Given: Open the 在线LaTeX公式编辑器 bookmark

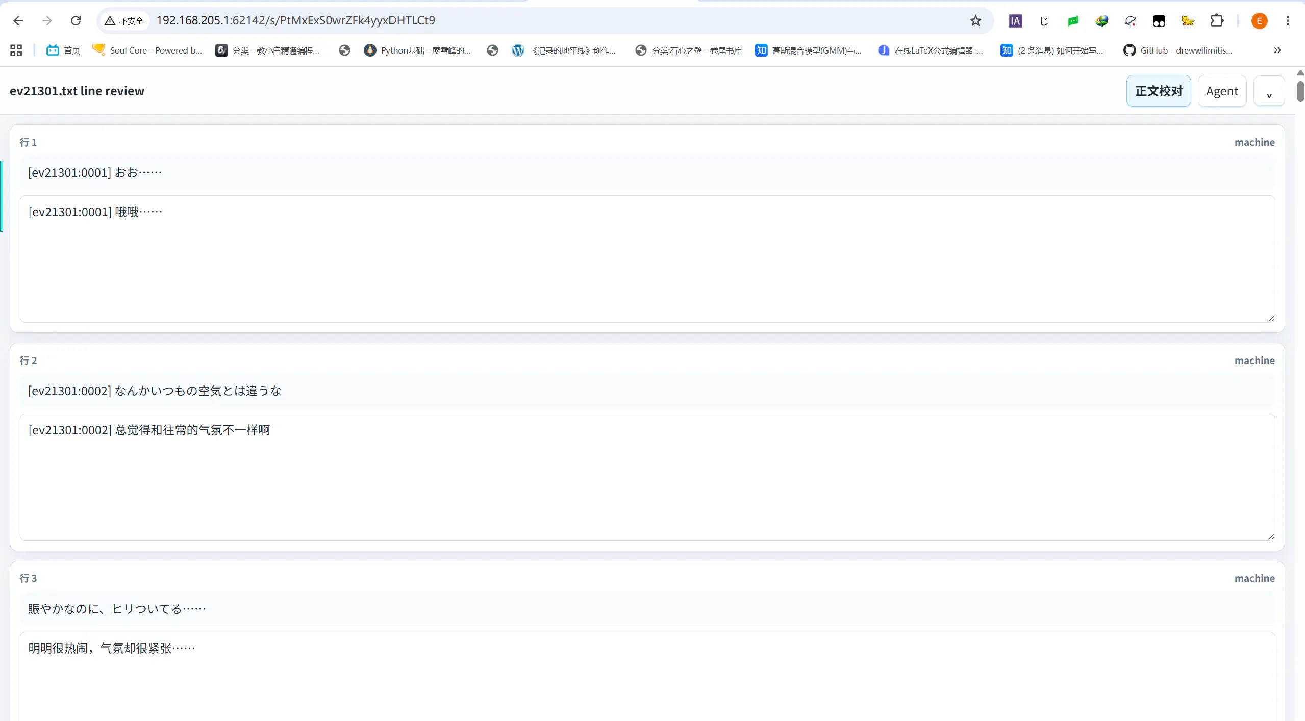Looking at the screenshot, I should point(931,50).
